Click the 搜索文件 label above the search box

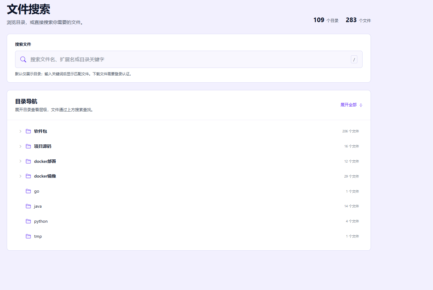(x=23, y=44)
